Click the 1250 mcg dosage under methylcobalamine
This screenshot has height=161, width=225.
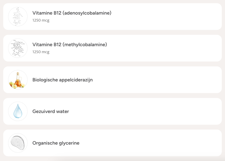click(x=41, y=52)
